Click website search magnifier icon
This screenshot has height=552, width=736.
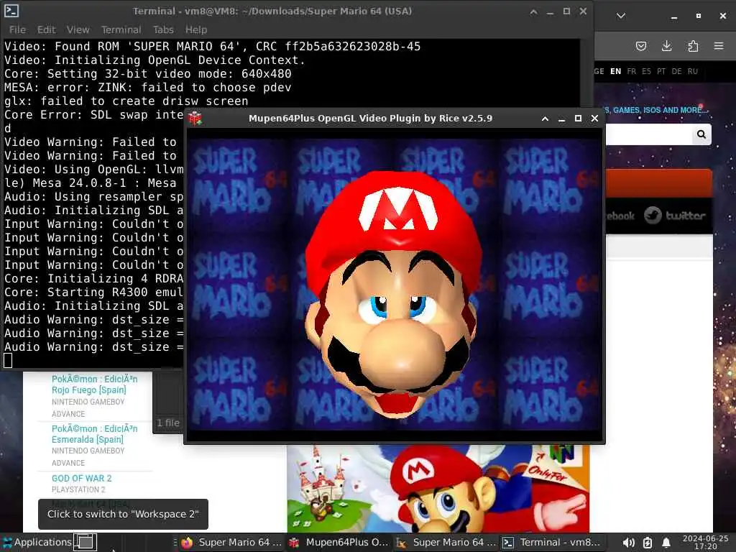click(x=701, y=134)
